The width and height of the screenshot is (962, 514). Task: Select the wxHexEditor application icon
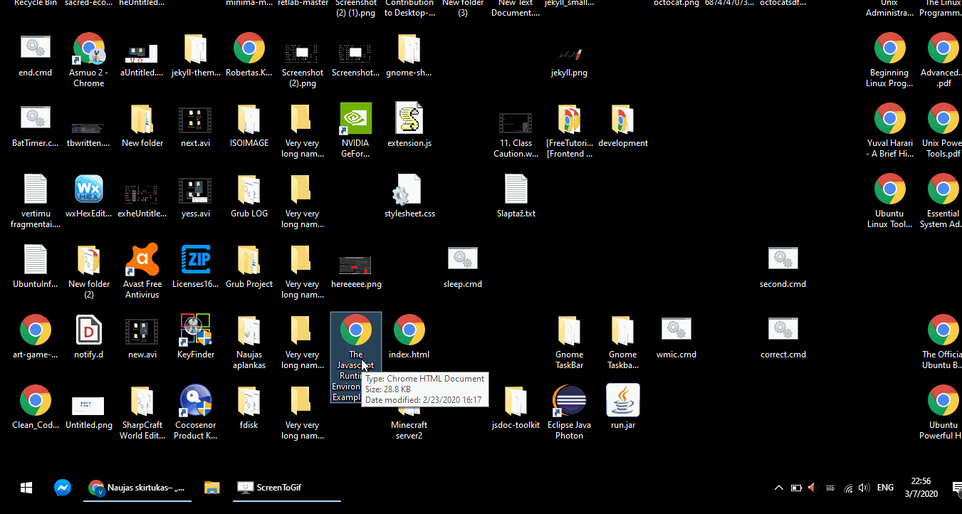point(88,189)
